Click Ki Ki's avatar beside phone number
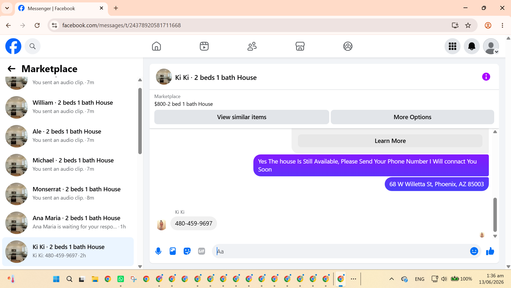The height and width of the screenshot is (288, 511). [x=162, y=225]
